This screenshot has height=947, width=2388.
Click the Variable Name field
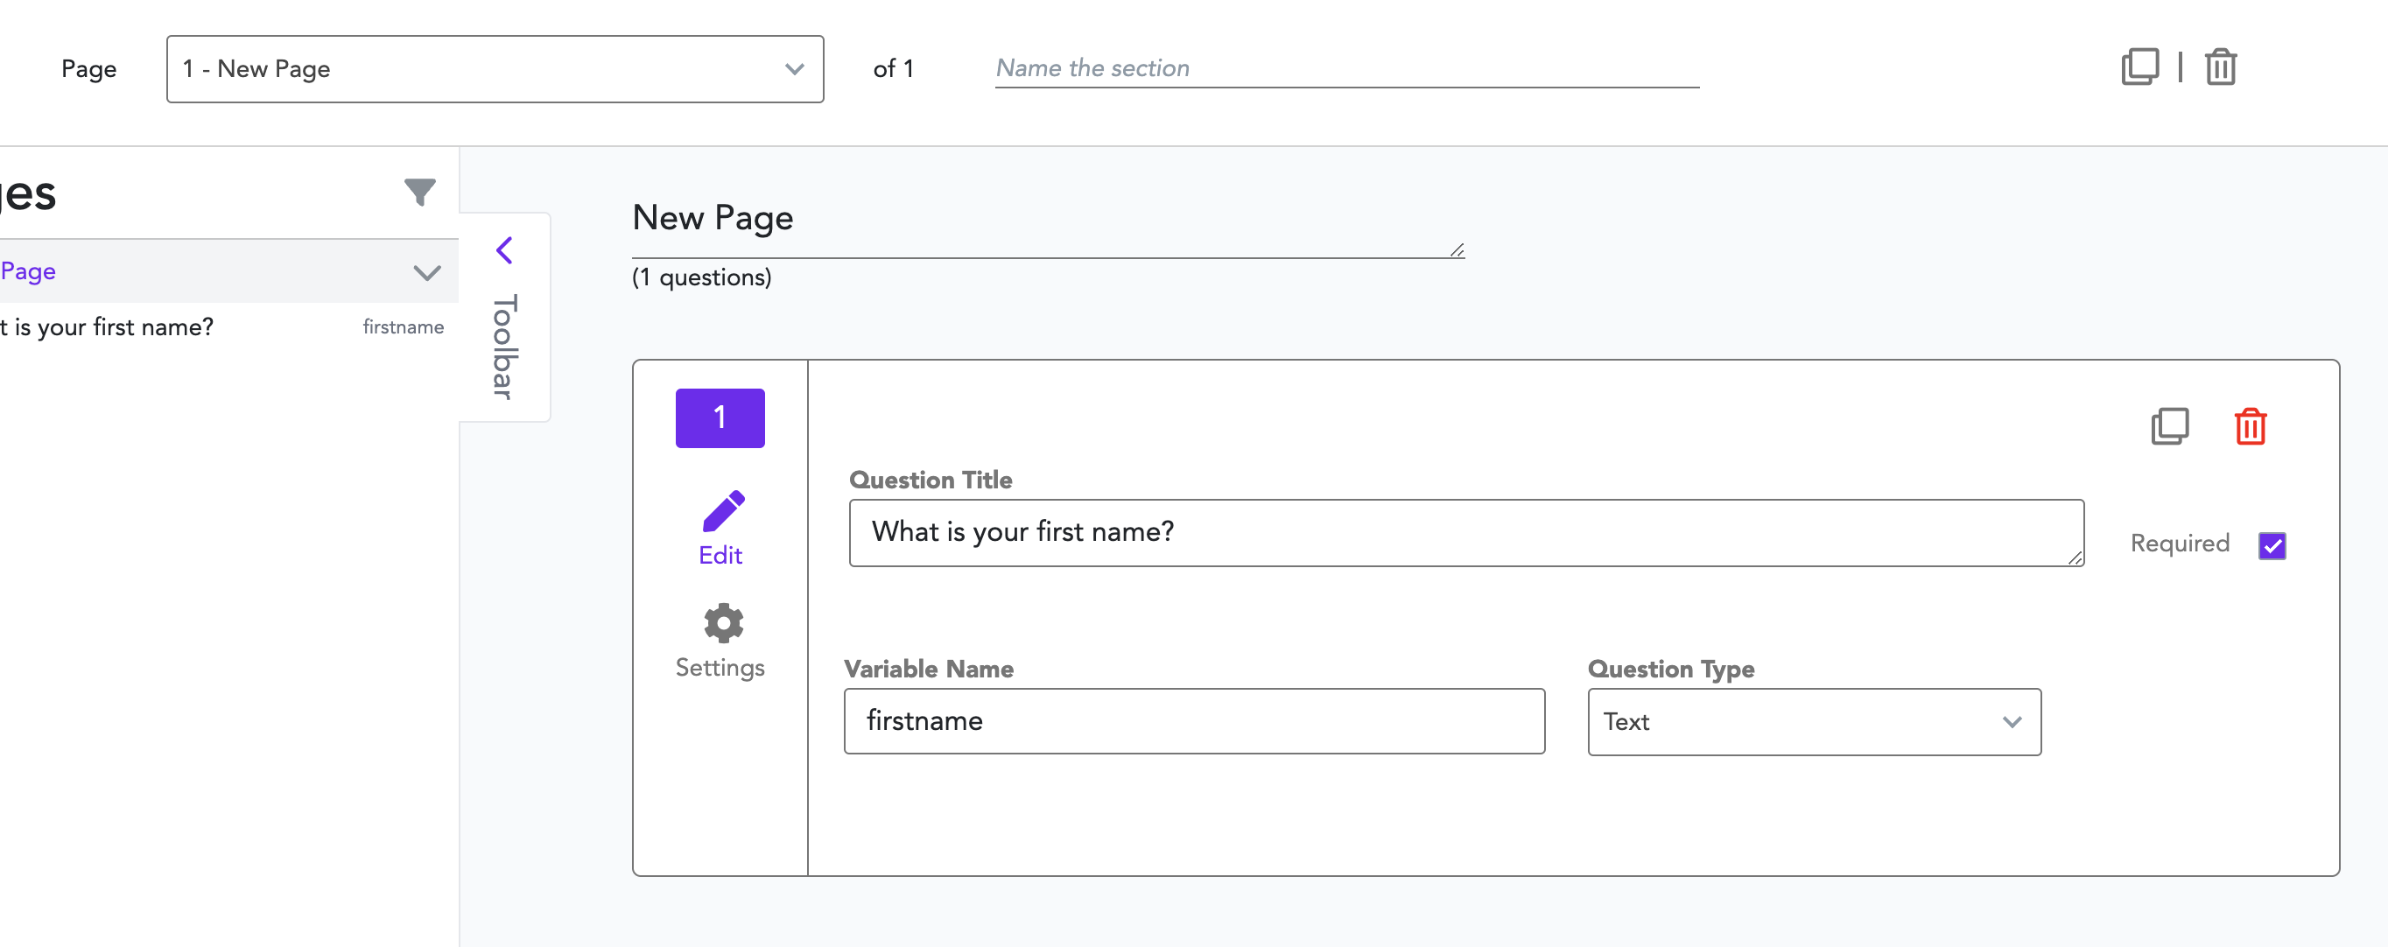tap(1193, 721)
